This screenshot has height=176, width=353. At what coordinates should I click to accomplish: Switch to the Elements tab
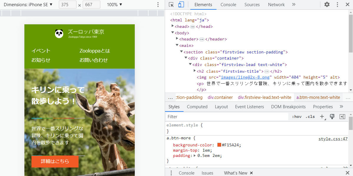click(203, 5)
